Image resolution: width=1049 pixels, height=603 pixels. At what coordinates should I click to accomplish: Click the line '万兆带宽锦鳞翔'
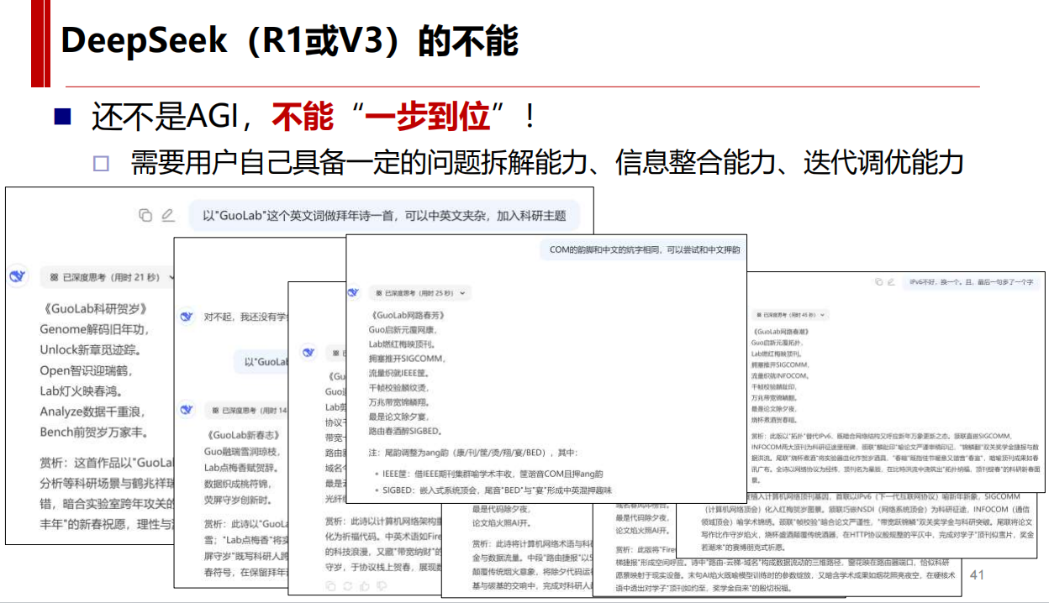pos(398,402)
